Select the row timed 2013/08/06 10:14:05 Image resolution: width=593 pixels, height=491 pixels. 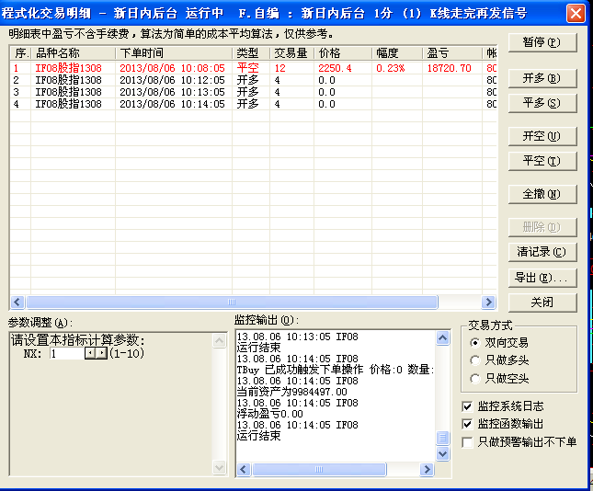coord(253,104)
